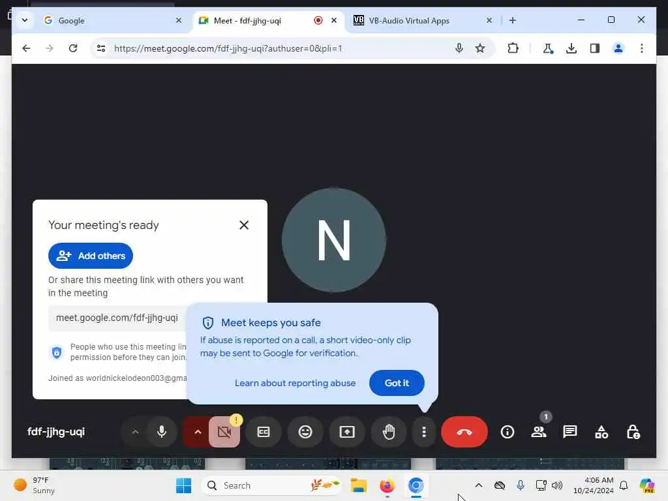The width and height of the screenshot is (668, 501).
Task: Turn on the camera button
Action: [x=224, y=432]
